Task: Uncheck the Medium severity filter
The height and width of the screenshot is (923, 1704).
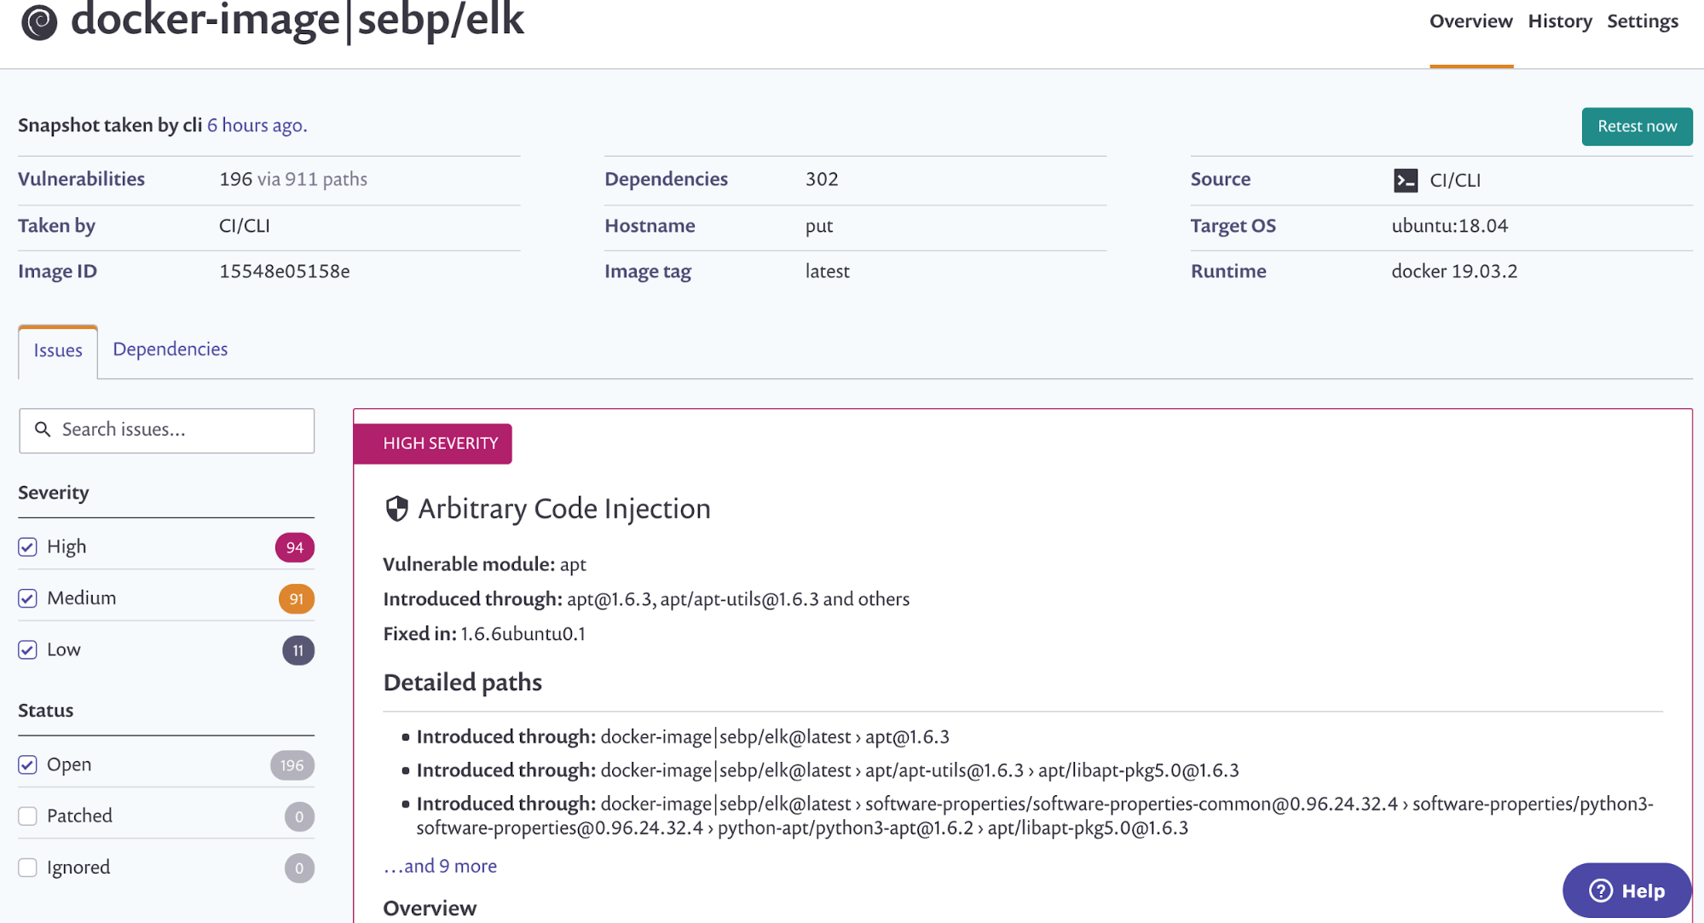Action: pyautogui.click(x=27, y=598)
